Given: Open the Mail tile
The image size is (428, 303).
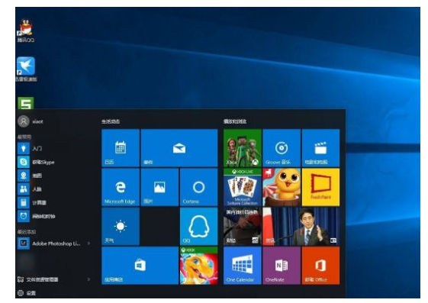Looking at the screenshot, I should pyautogui.click(x=179, y=148).
